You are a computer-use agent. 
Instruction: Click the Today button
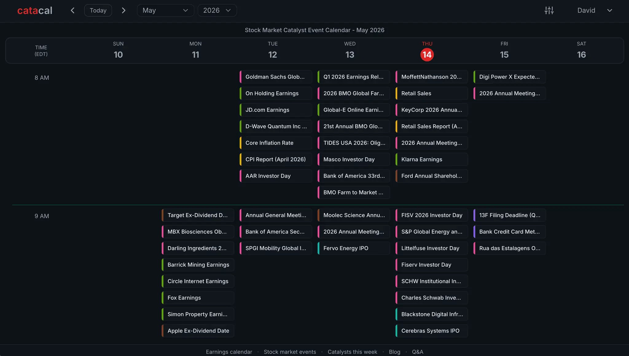(x=98, y=10)
